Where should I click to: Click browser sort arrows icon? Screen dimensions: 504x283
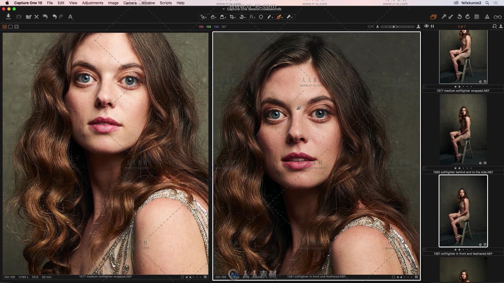(432, 26)
